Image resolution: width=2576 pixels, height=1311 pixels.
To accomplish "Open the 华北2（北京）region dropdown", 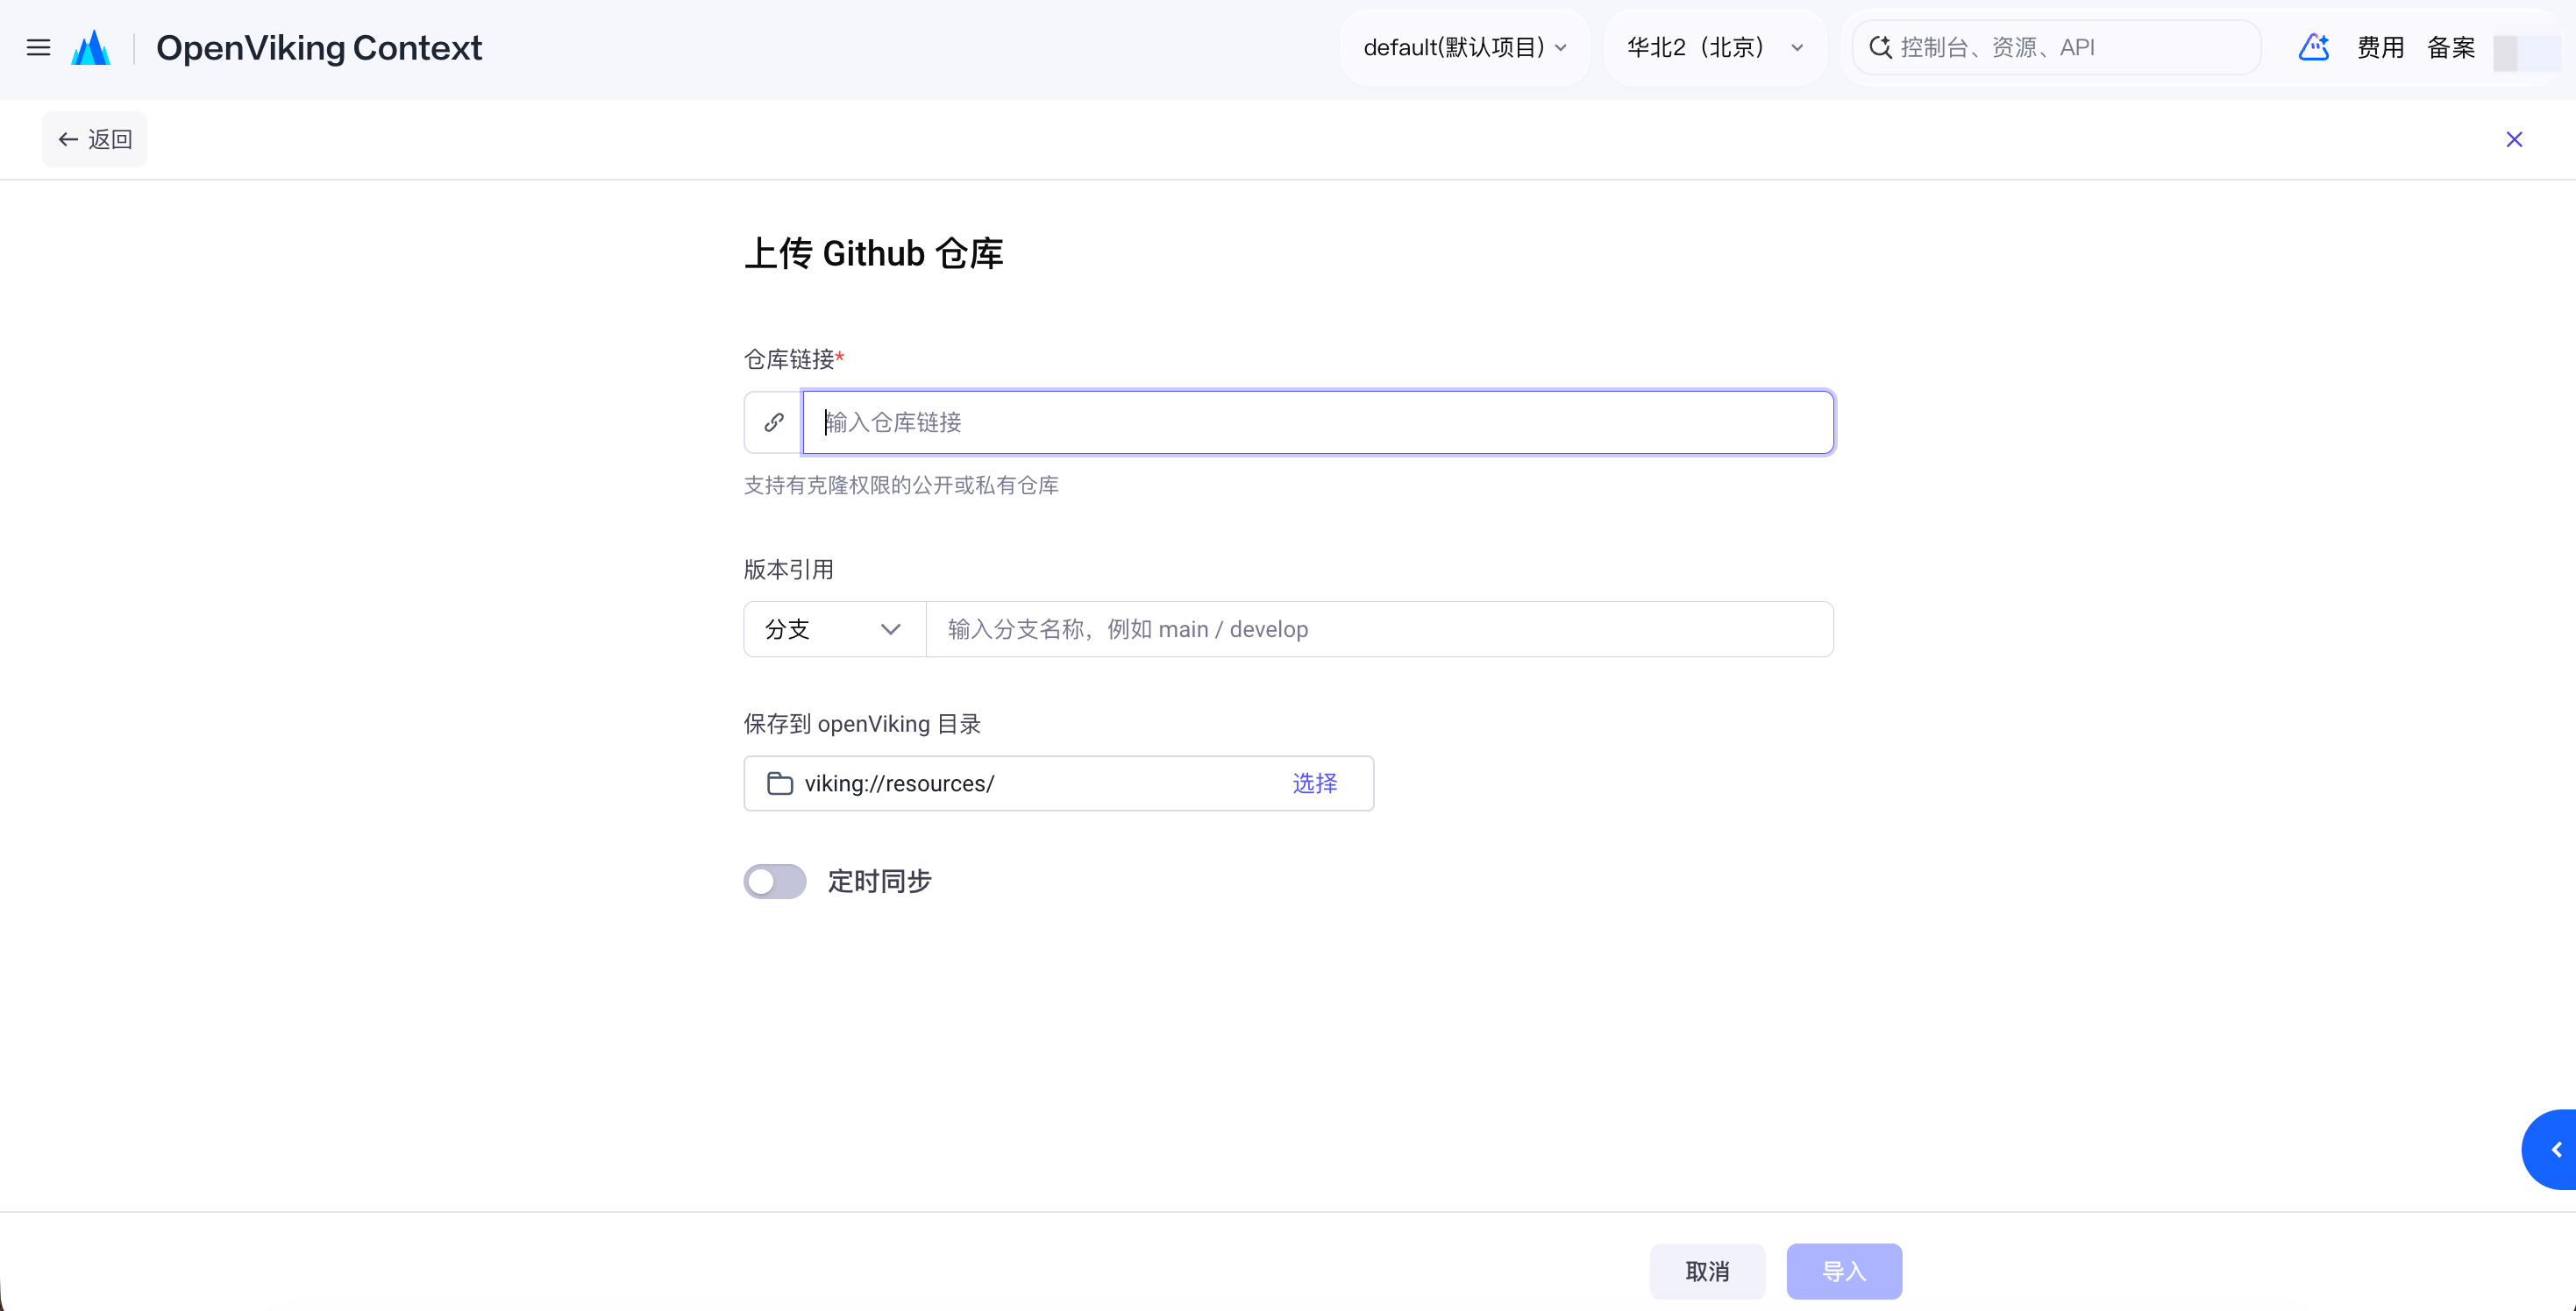I will (x=1715, y=47).
